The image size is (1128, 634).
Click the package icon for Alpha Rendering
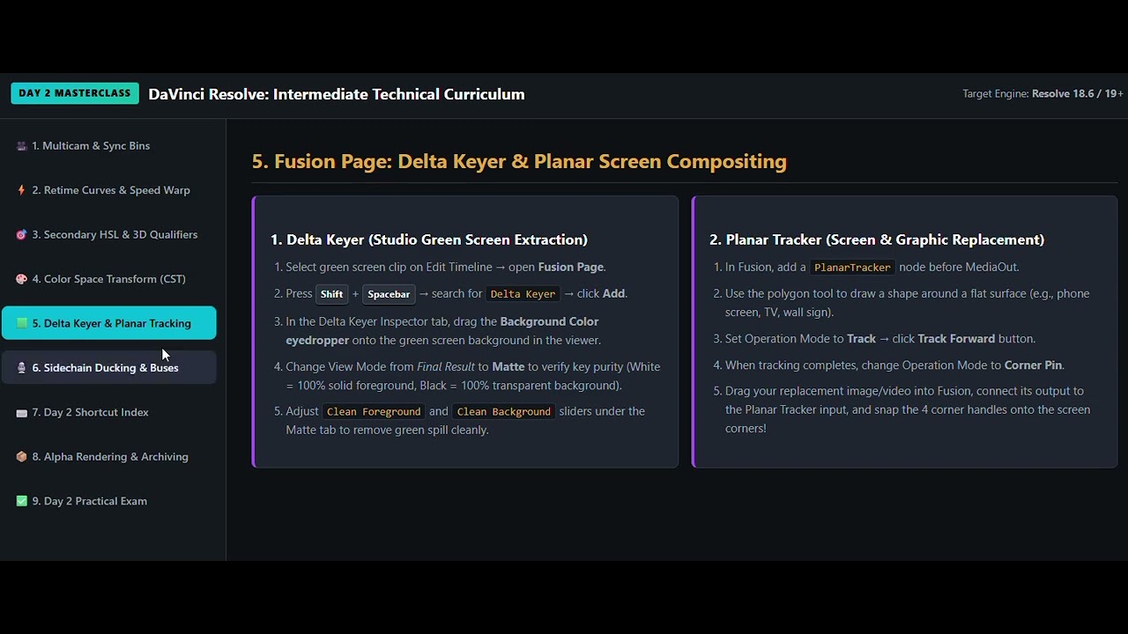22,457
